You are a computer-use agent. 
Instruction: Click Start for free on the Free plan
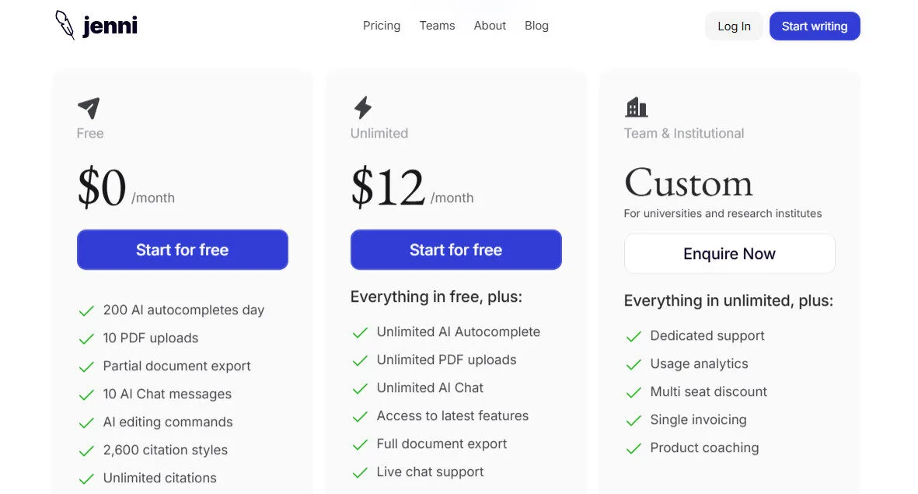click(182, 250)
